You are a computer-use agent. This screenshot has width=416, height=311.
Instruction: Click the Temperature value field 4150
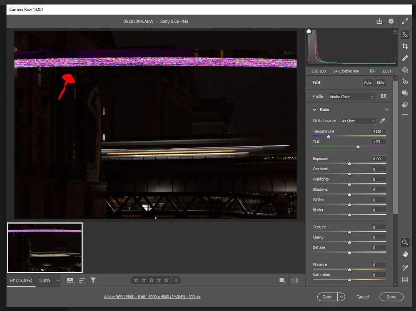379,131
